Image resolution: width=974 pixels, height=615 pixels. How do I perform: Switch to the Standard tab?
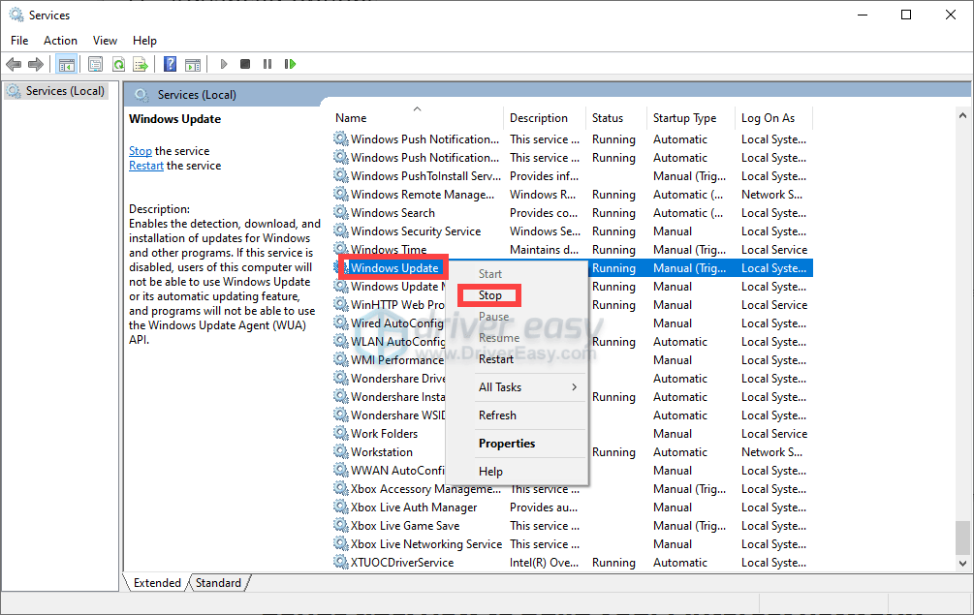click(218, 583)
